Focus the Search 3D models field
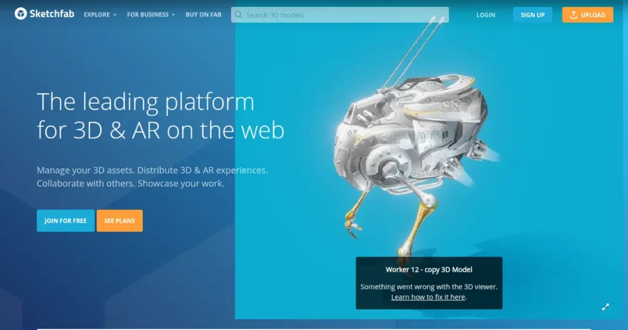This screenshot has width=628, height=330. [x=343, y=15]
